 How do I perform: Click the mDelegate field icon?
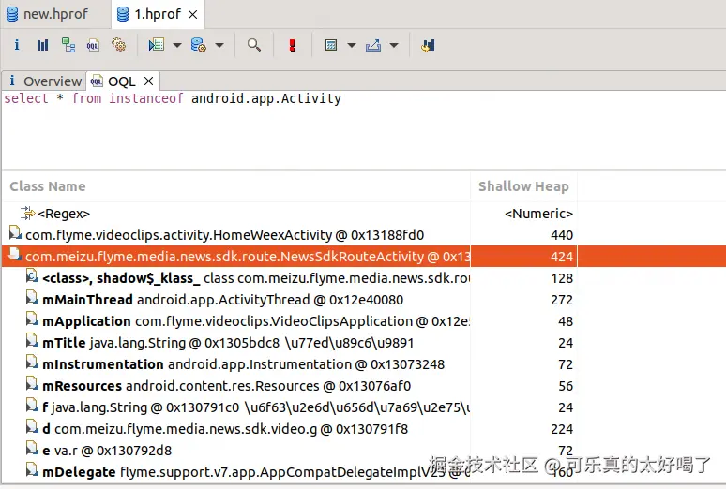(x=32, y=470)
